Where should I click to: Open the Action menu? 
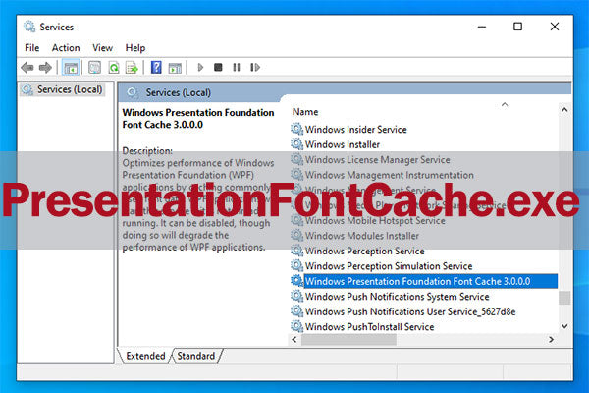tap(66, 48)
